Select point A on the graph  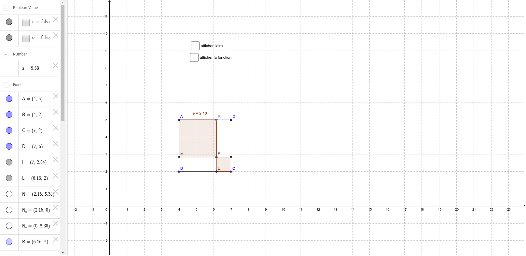pos(179,120)
